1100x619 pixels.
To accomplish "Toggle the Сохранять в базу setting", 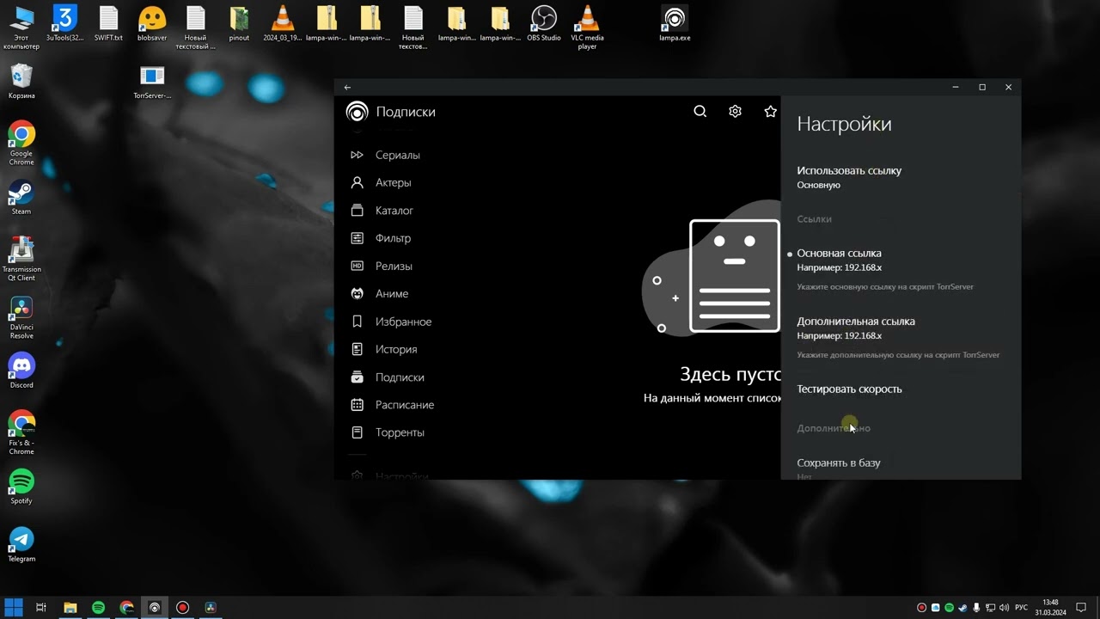I will pos(901,468).
